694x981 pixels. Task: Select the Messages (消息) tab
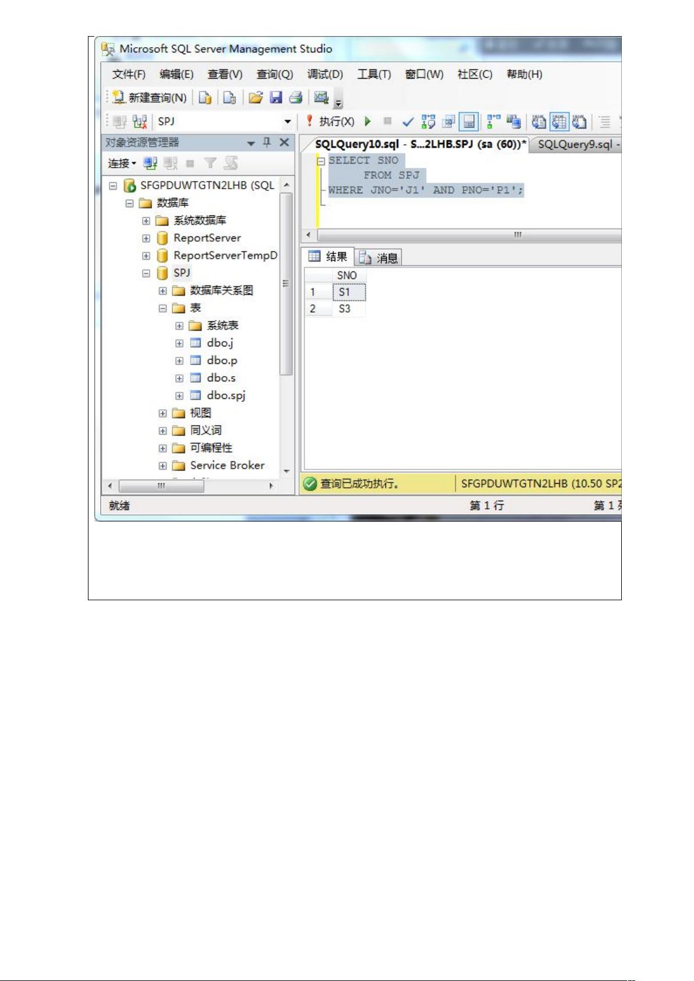pos(378,257)
